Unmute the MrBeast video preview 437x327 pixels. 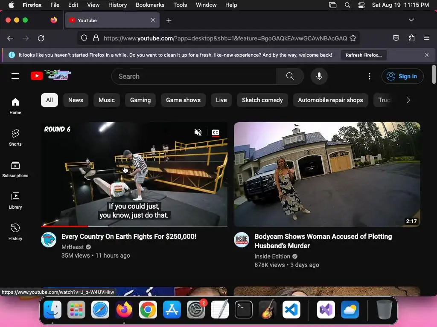pos(198,132)
